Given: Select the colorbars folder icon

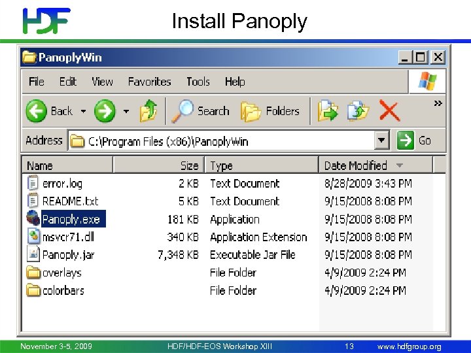Looking at the screenshot, I should point(33,290).
